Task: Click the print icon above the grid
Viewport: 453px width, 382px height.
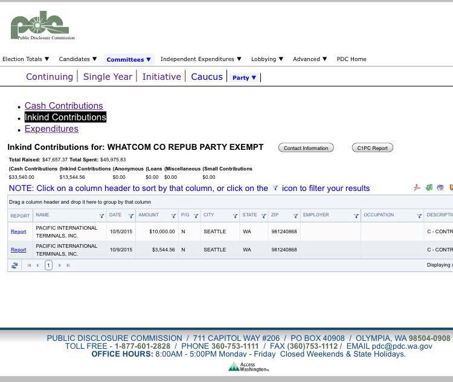Action: point(440,188)
